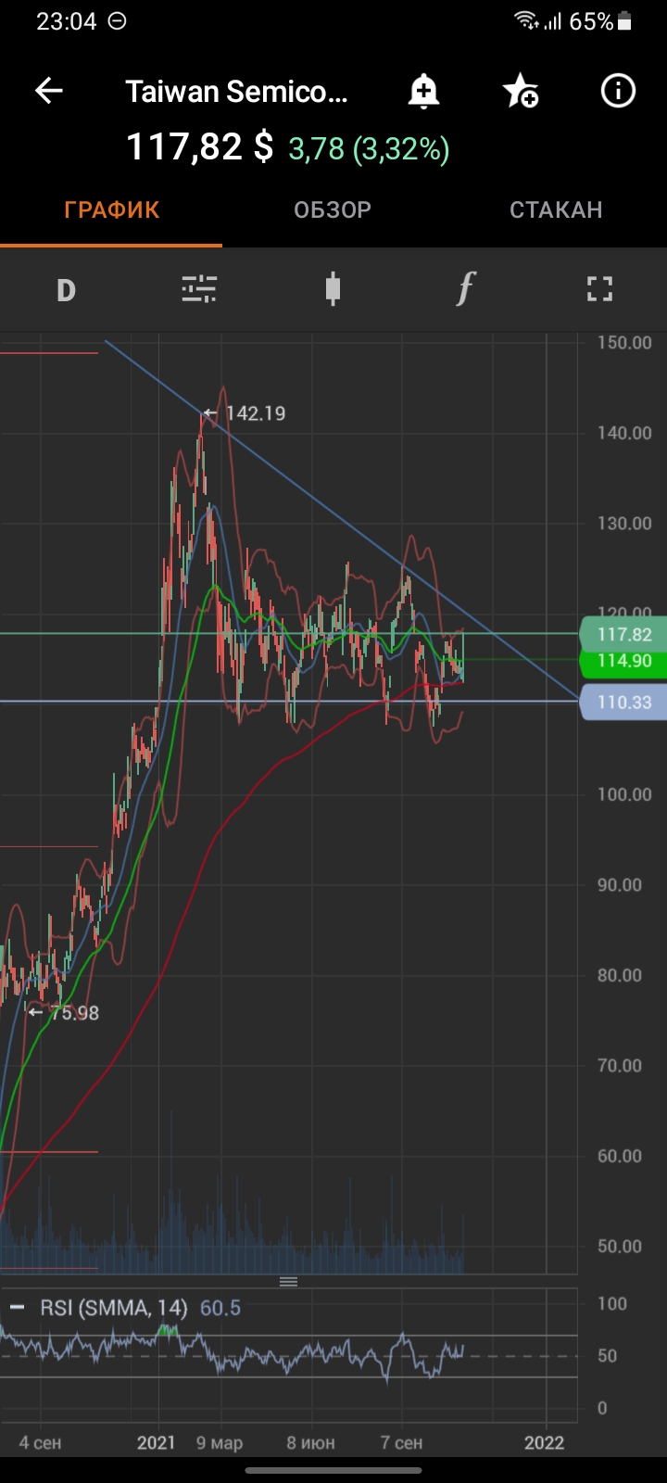The image size is (667, 1483).
Task: Open indicators with the f icon
Action: coord(466,289)
